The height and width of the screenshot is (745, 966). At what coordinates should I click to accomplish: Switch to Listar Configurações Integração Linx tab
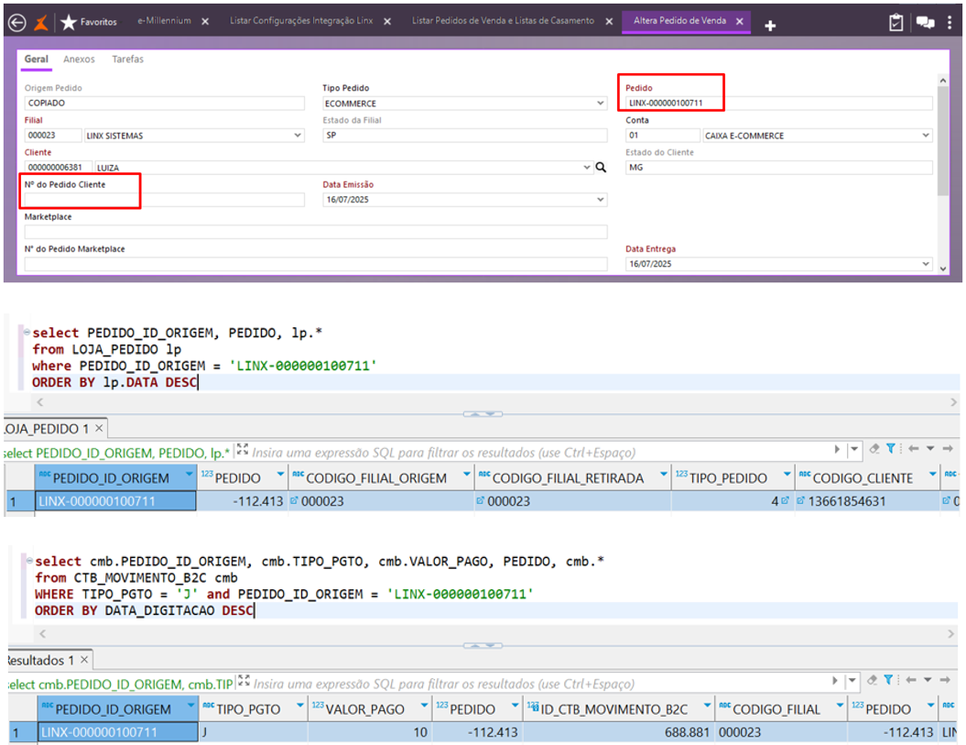coord(301,21)
